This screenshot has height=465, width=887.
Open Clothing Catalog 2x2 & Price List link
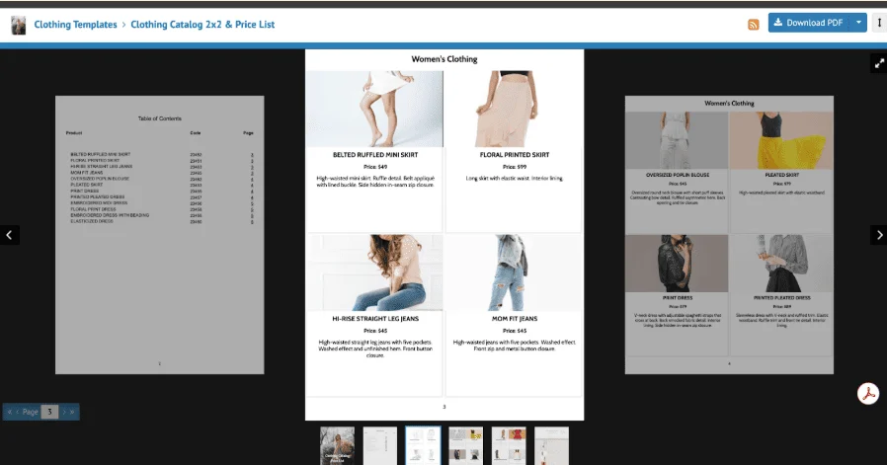(x=202, y=25)
